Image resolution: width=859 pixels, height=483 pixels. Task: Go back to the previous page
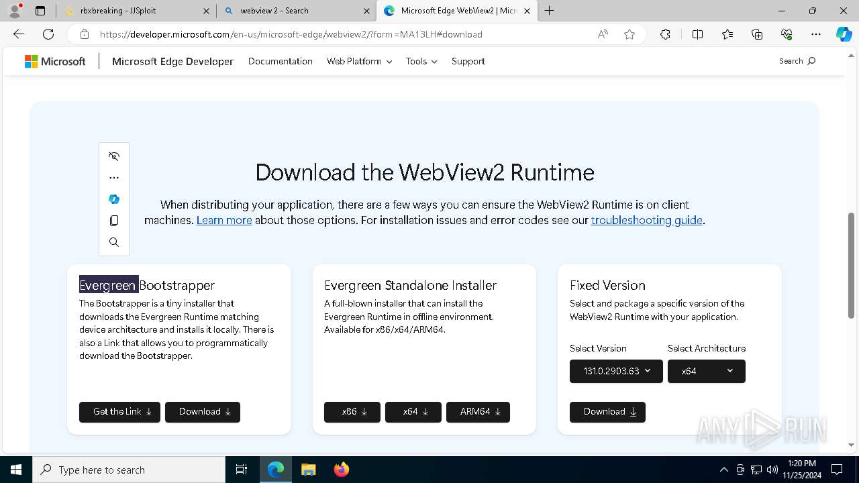(19, 34)
